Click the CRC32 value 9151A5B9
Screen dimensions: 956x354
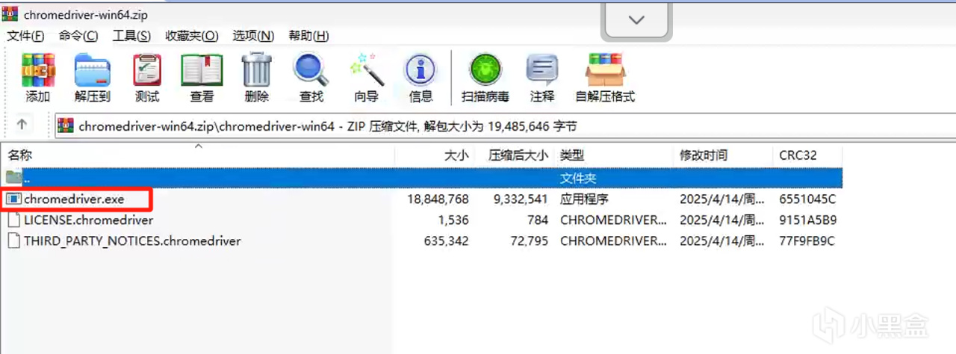(x=807, y=220)
